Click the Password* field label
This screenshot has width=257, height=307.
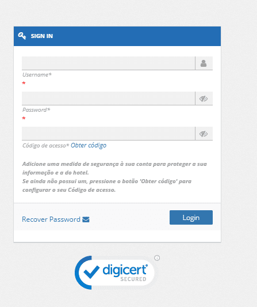(x=36, y=110)
